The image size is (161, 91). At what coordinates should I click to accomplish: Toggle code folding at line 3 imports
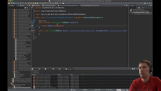click(x=35, y=11)
